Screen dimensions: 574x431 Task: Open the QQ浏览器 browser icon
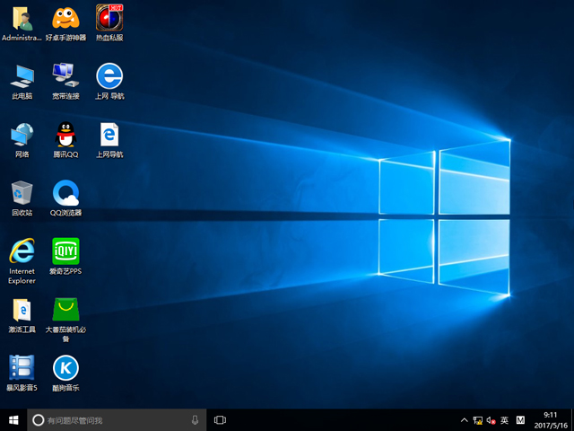pyautogui.click(x=65, y=193)
